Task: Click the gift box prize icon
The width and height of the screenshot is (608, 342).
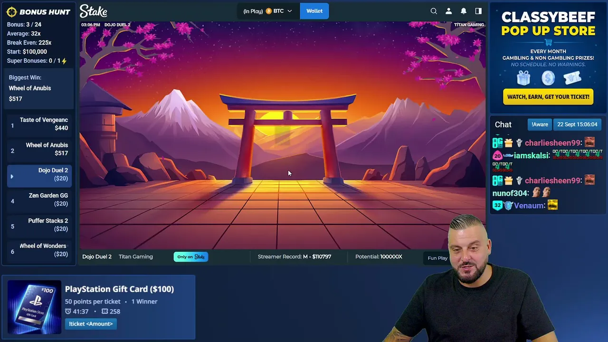Action: (523, 78)
